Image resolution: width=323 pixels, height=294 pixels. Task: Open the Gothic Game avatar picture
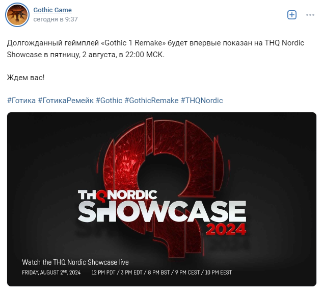click(x=17, y=15)
